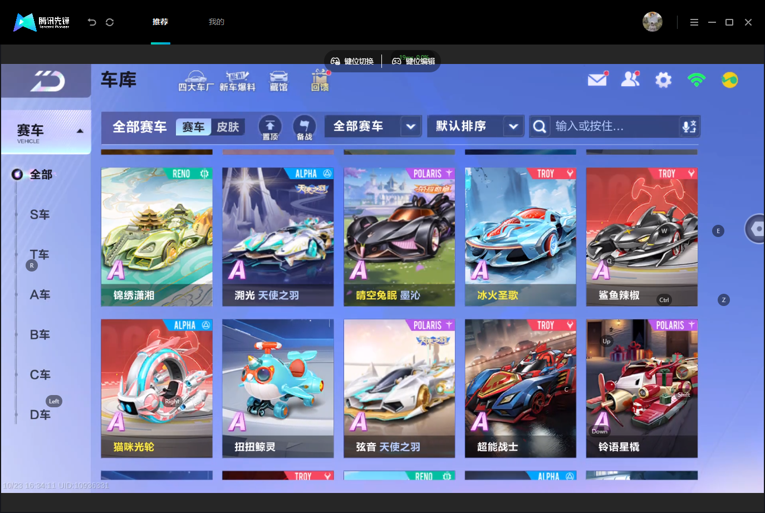Select the 扭扭鲸灵 car card

[278, 388]
